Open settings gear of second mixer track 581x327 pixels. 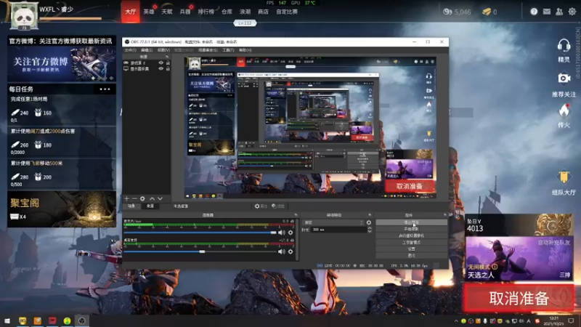coord(290,251)
